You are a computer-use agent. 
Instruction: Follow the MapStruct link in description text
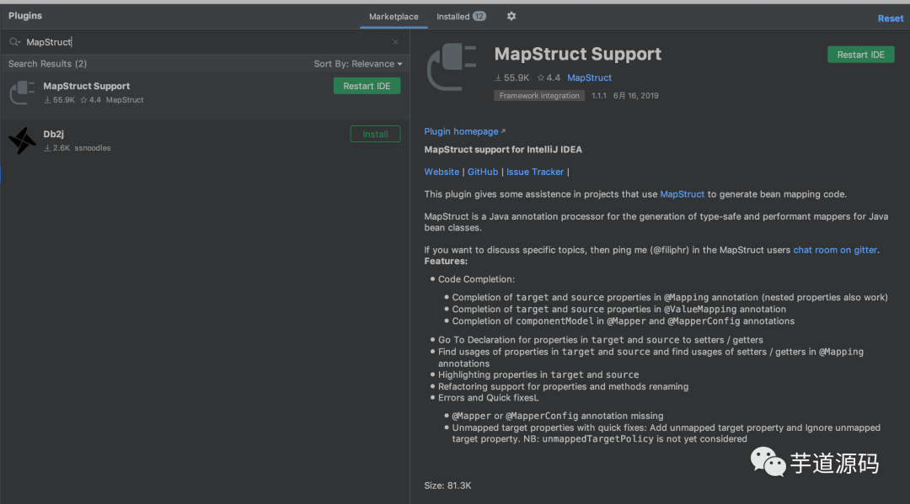(682, 194)
